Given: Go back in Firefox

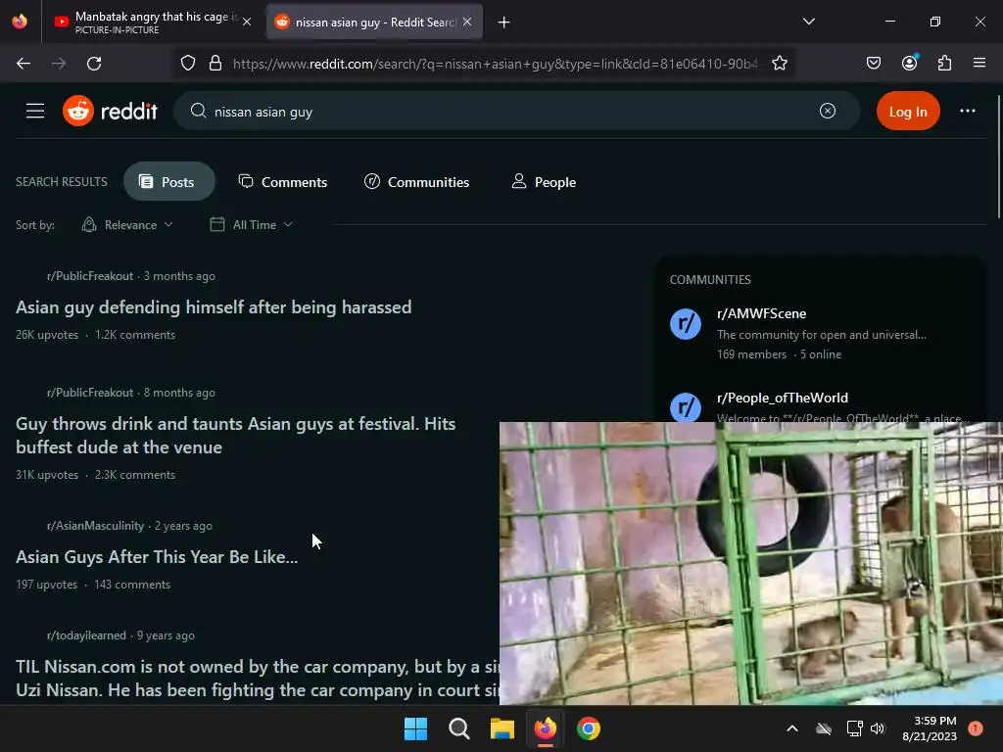Looking at the screenshot, I should coord(24,64).
